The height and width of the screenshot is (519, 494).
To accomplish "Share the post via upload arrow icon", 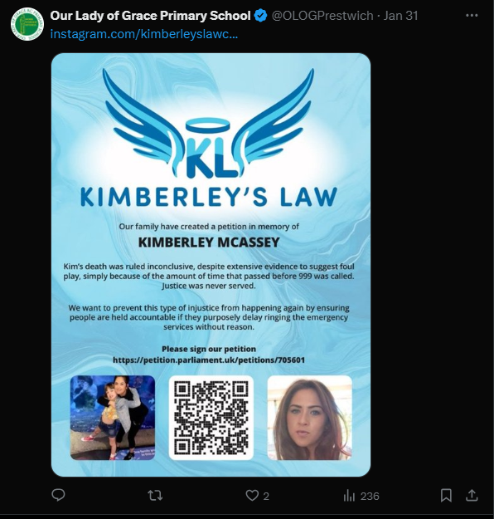I will coord(472,495).
